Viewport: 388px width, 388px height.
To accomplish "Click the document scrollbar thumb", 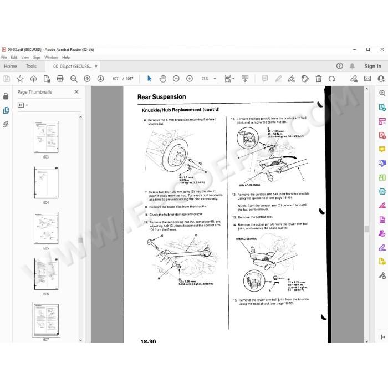I will coord(367,229).
